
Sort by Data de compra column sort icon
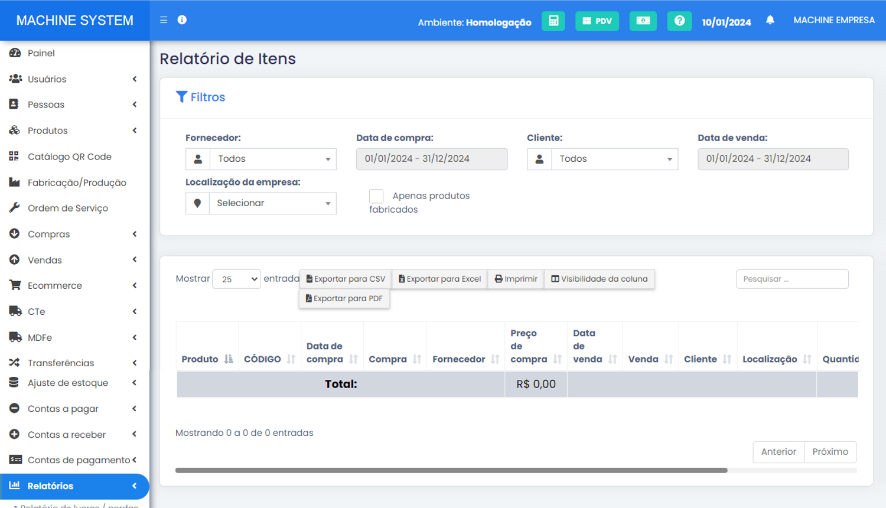[x=353, y=359]
